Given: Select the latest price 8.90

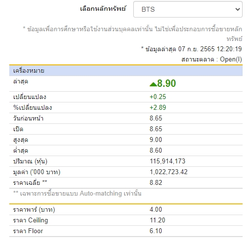Looking at the screenshot, I should pyautogui.click(x=166, y=83).
